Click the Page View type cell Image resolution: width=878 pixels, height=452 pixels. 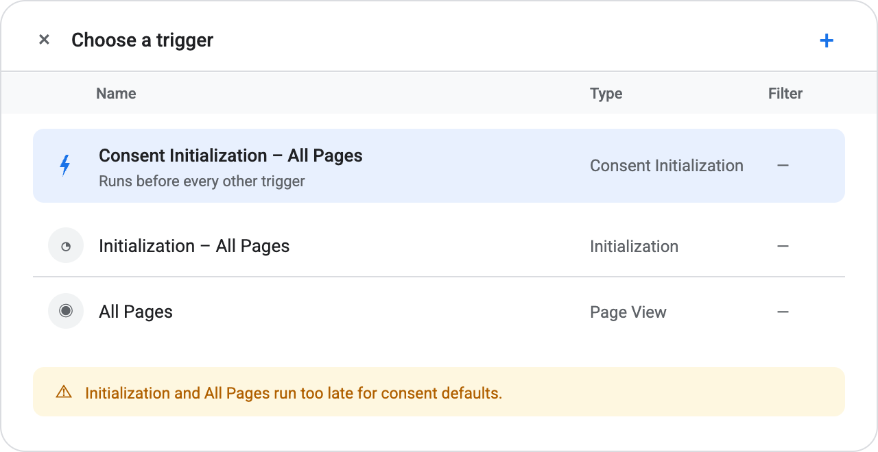pos(628,312)
